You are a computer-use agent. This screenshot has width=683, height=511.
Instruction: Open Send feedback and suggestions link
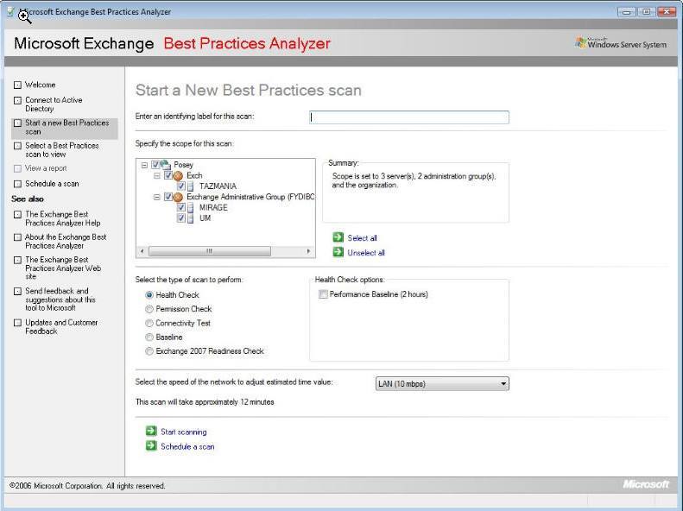pyautogui.click(x=60, y=299)
